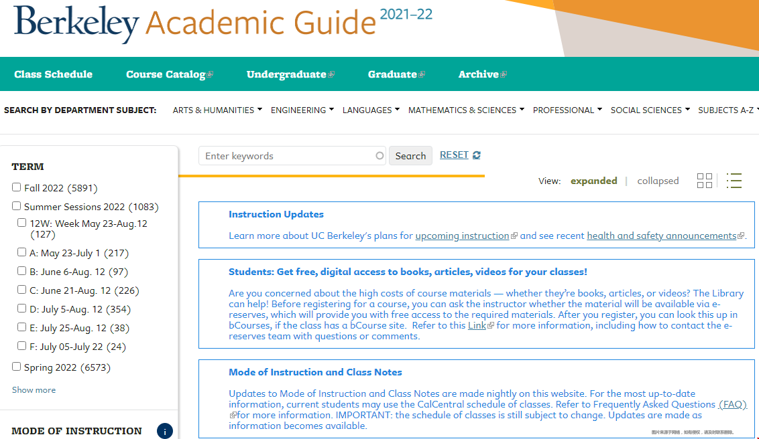This screenshot has height=439, width=759.
Task: Follow the e-reserves Link hyperlink
Action: click(x=477, y=325)
